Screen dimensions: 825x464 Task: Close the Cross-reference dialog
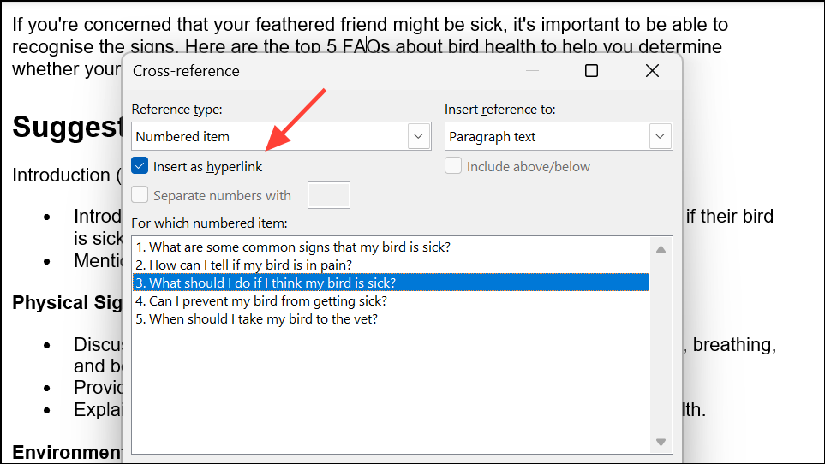pyautogui.click(x=652, y=71)
